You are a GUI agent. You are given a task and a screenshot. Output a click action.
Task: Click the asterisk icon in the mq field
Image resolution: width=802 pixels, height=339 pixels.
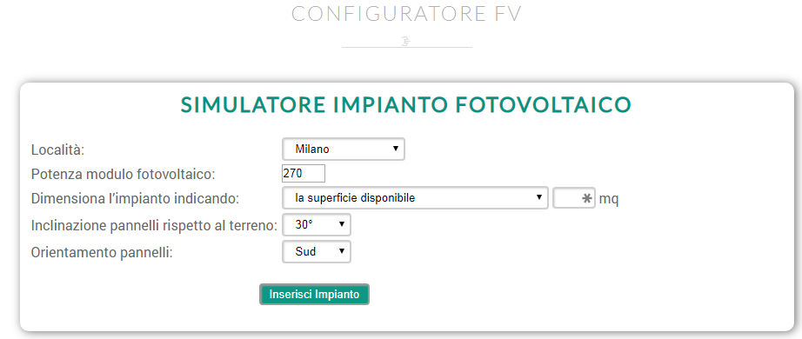tap(587, 198)
